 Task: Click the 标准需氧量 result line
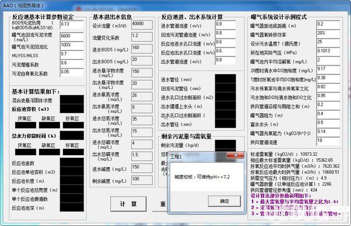(x=284, y=154)
